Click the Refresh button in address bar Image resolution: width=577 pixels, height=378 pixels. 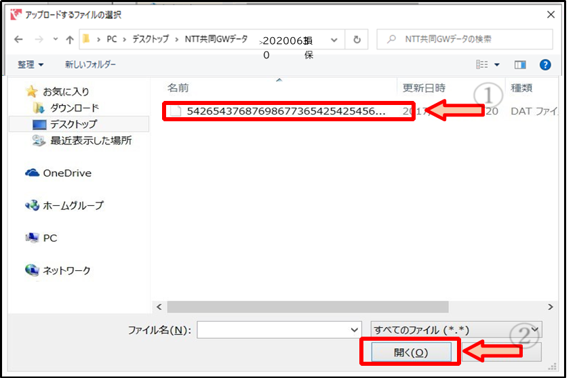357,39
